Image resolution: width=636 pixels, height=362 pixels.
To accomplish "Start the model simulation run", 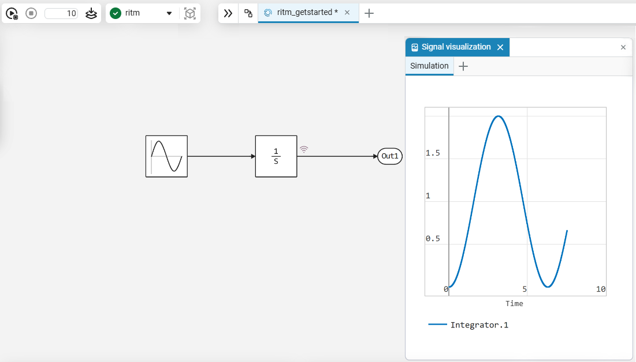I will click(12, 13).
